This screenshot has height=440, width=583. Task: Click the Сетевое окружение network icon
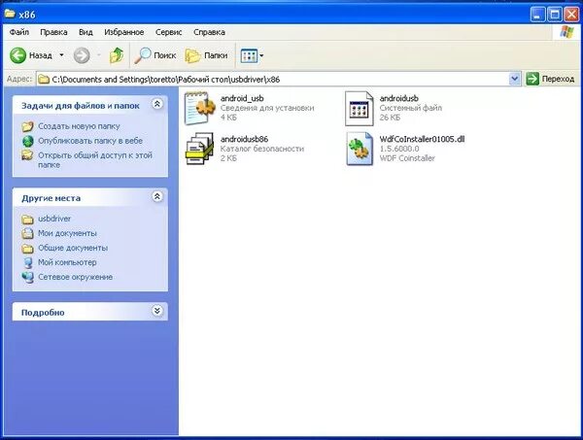point(28,277)
